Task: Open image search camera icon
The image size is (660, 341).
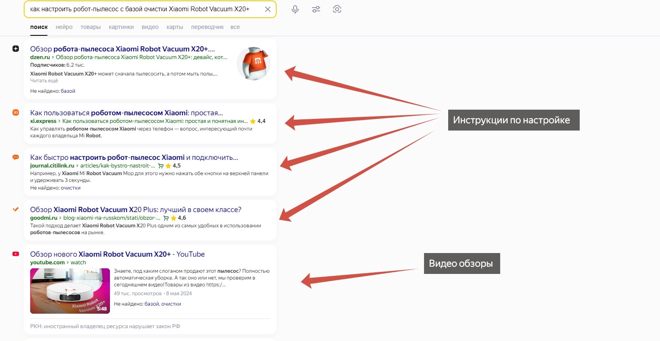Action: pos(337,9)
